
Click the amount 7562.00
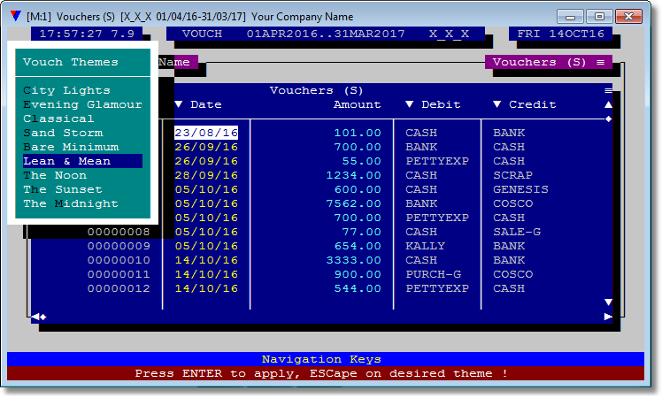pyautogui.click(x=353, y=203)
